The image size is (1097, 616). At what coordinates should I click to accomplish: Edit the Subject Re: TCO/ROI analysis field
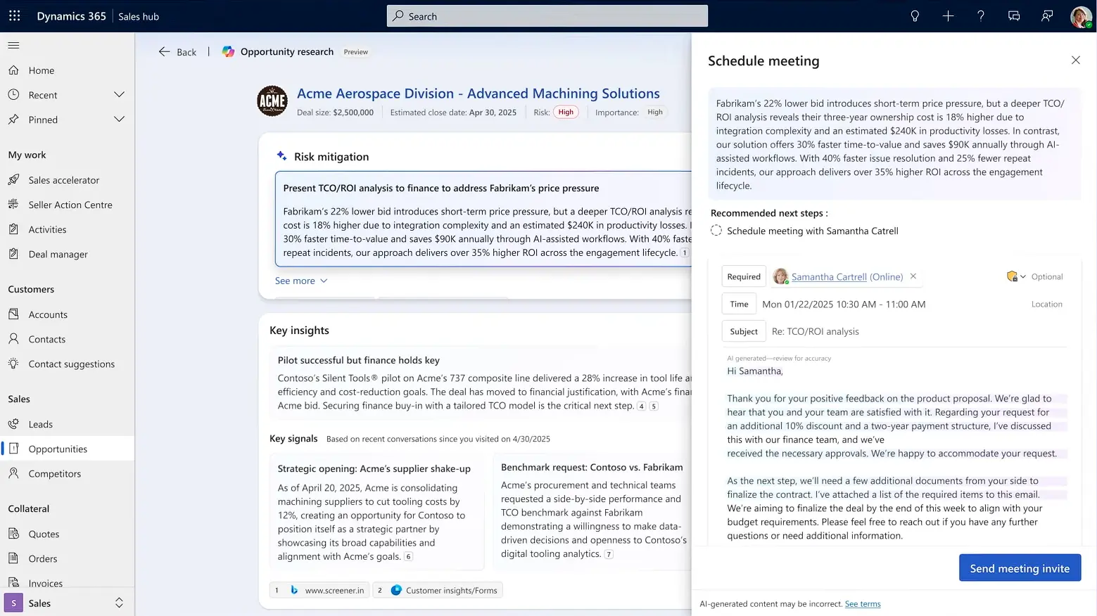815,331
